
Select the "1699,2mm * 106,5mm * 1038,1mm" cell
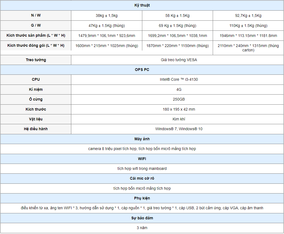[x=177, y=36]
